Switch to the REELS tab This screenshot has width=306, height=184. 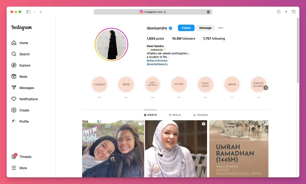tap(175, 115)
